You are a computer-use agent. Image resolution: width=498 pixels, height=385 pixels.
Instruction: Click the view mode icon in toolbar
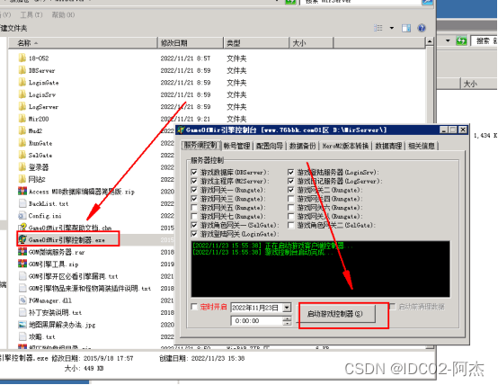coord(378,28)
